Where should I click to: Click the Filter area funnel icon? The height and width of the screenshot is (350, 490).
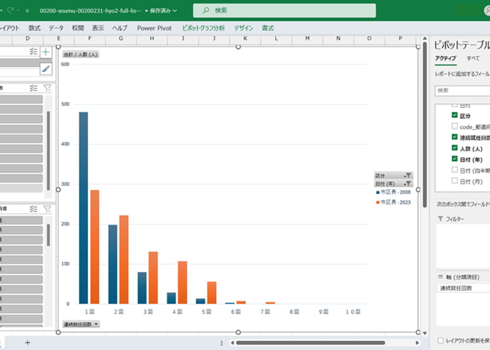click(440, 218)
